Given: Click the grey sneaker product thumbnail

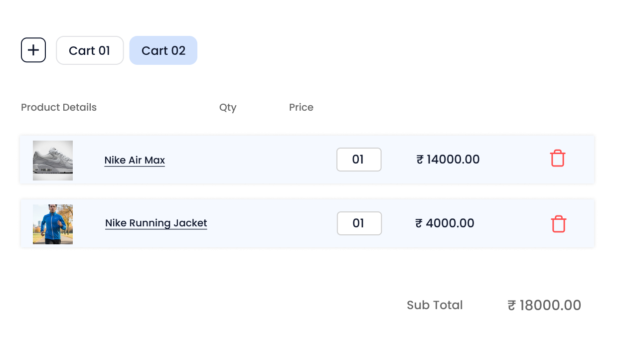Looking at the screenshot, I should (x=53, y=161).
